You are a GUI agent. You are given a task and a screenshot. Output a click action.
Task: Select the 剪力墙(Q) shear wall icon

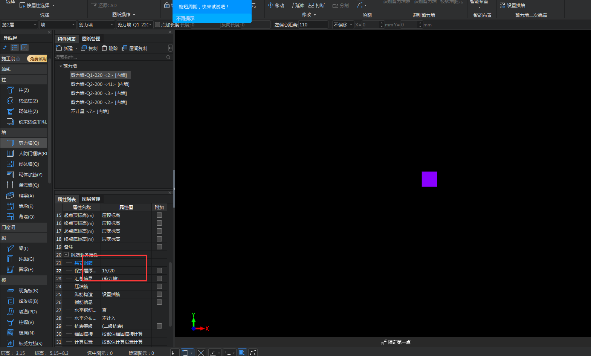tap(10, 143)
